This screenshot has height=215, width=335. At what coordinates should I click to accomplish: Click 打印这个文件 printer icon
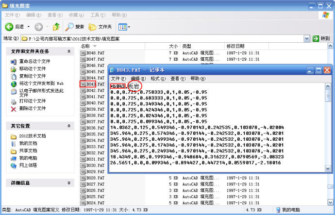click(x=14, y=101)
